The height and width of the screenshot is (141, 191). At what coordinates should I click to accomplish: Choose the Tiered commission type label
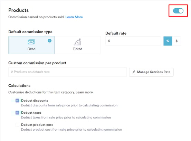[x=78, y=49]
